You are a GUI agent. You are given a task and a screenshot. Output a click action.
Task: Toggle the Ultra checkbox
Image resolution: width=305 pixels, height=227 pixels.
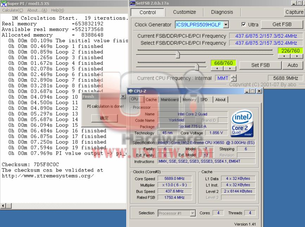(x=243, y=25)
